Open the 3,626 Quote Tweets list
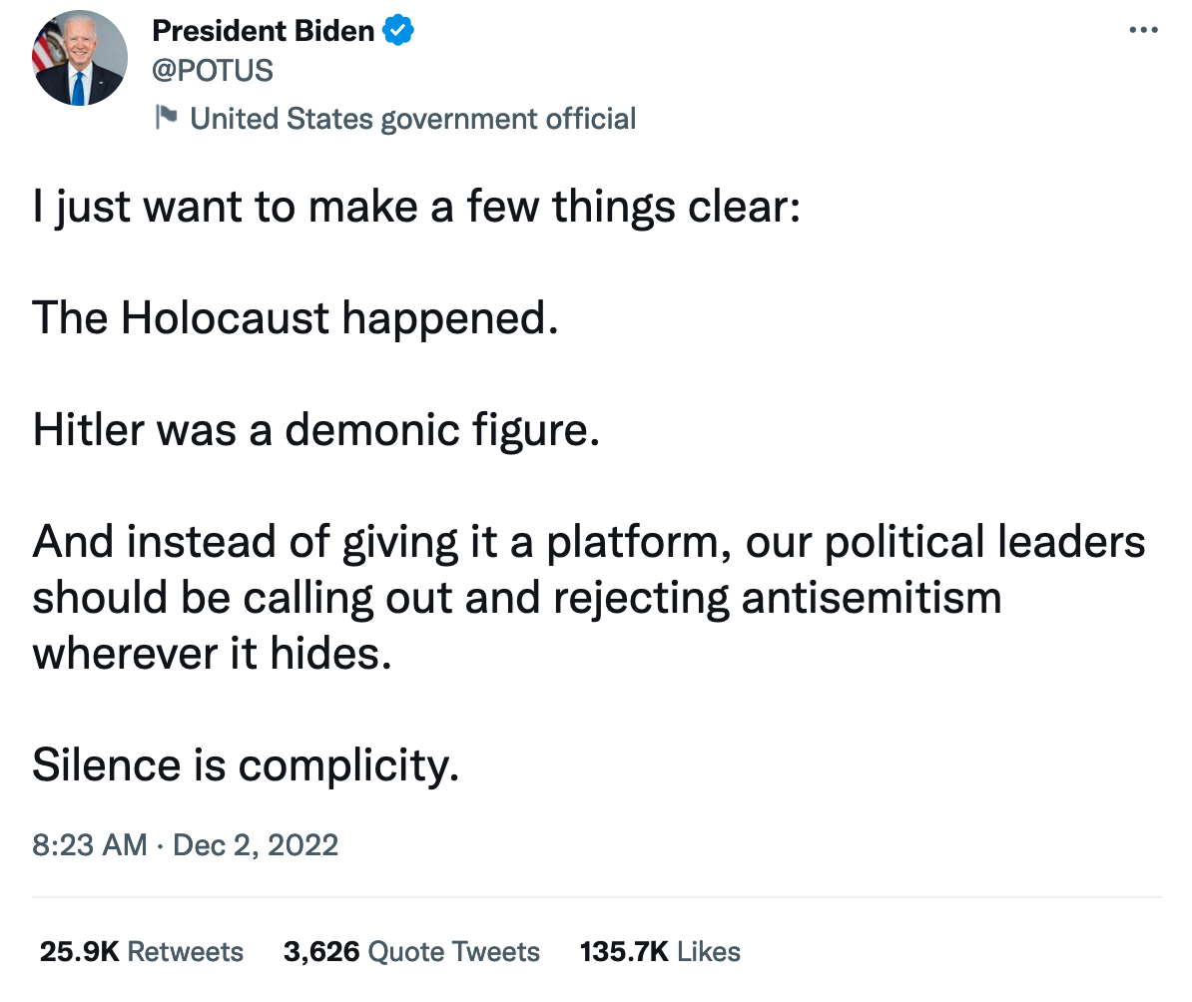 tap(411, 951)
